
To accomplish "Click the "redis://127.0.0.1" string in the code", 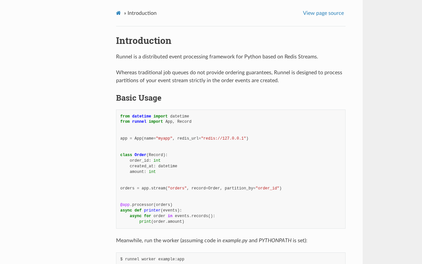I will pyautogui.click(x=224, y=139).
